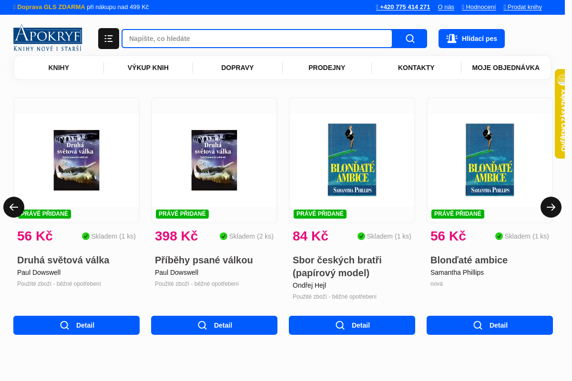Click Příběhy psané válkou cover thumbnail
This screenshot has height=381, width=572.
(214, 160)
